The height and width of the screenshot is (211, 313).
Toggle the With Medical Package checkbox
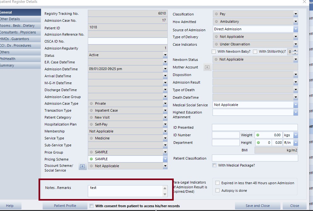click(x=214, y=165)
